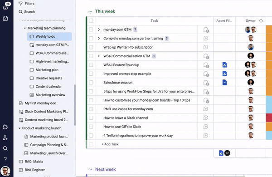This screenshot has height=177, width=272.
Task: Click + Add Task
Action: click(x=110, y=144)
